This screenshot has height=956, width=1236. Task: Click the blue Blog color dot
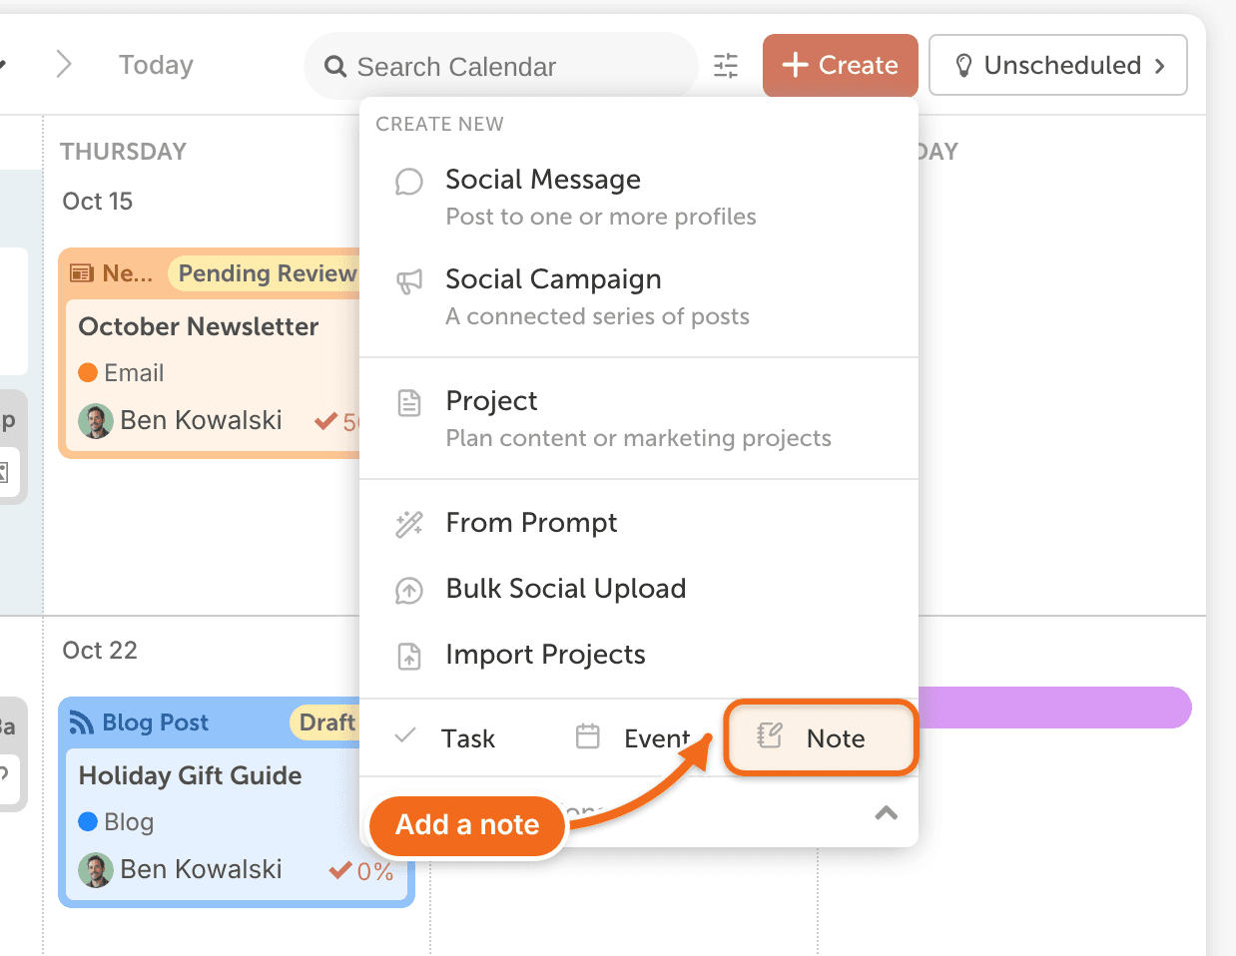coord(88,821)
